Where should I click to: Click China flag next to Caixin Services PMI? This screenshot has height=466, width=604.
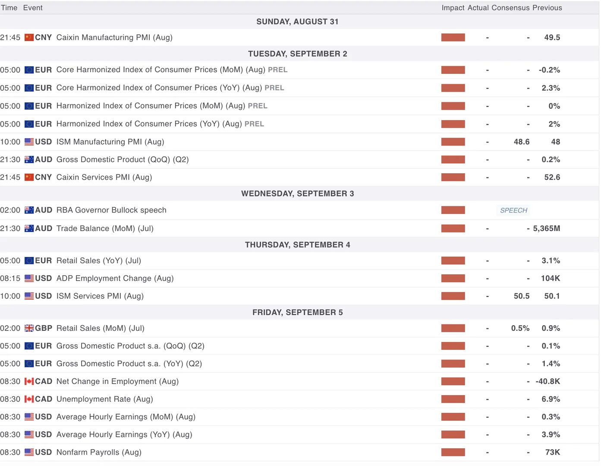(x=29, y=177)
